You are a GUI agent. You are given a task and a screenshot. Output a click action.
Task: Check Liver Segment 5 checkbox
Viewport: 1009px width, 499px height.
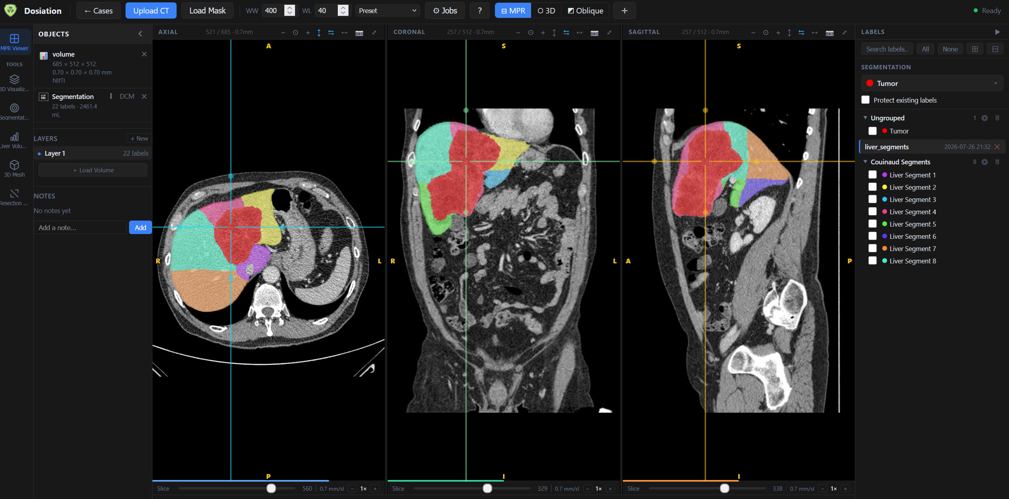pos(873,224)
